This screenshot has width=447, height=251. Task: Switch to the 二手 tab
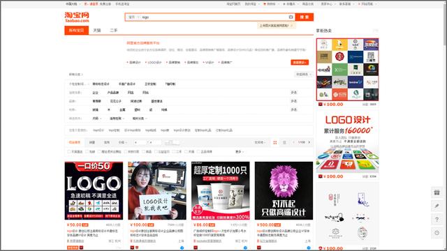pyautogui.click(x=113, y=30)
